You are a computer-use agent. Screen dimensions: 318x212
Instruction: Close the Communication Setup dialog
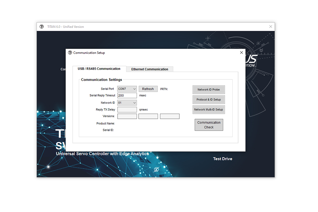241,53
